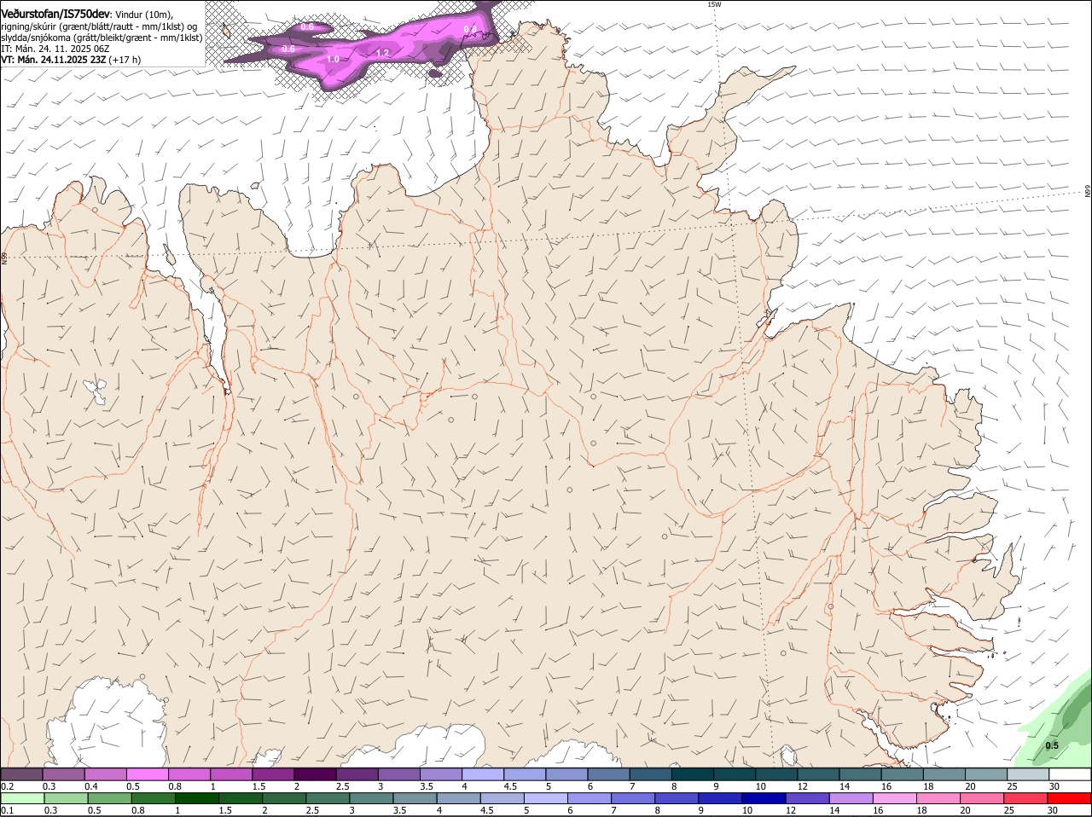This screenshot has width=1092, height=817.
Task: Click the 1.0 value on the pink snow area
Action: pyautogui.click(x=333, y=59)
